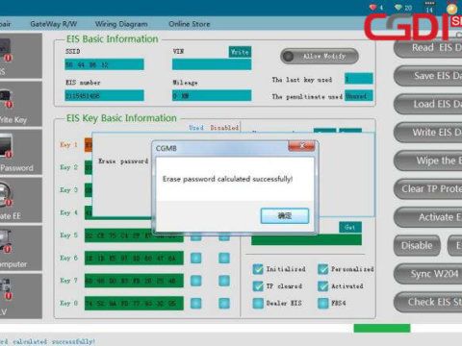The width and height of the screenshot is (462, 346).
Task: Click the Get button above green field
Action: coord(350,227)
